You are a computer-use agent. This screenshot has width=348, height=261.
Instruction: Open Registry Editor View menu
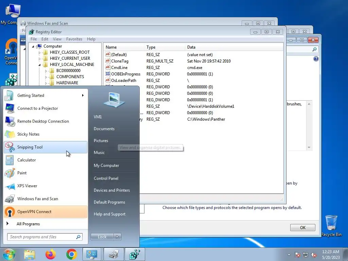click(57, 39)
